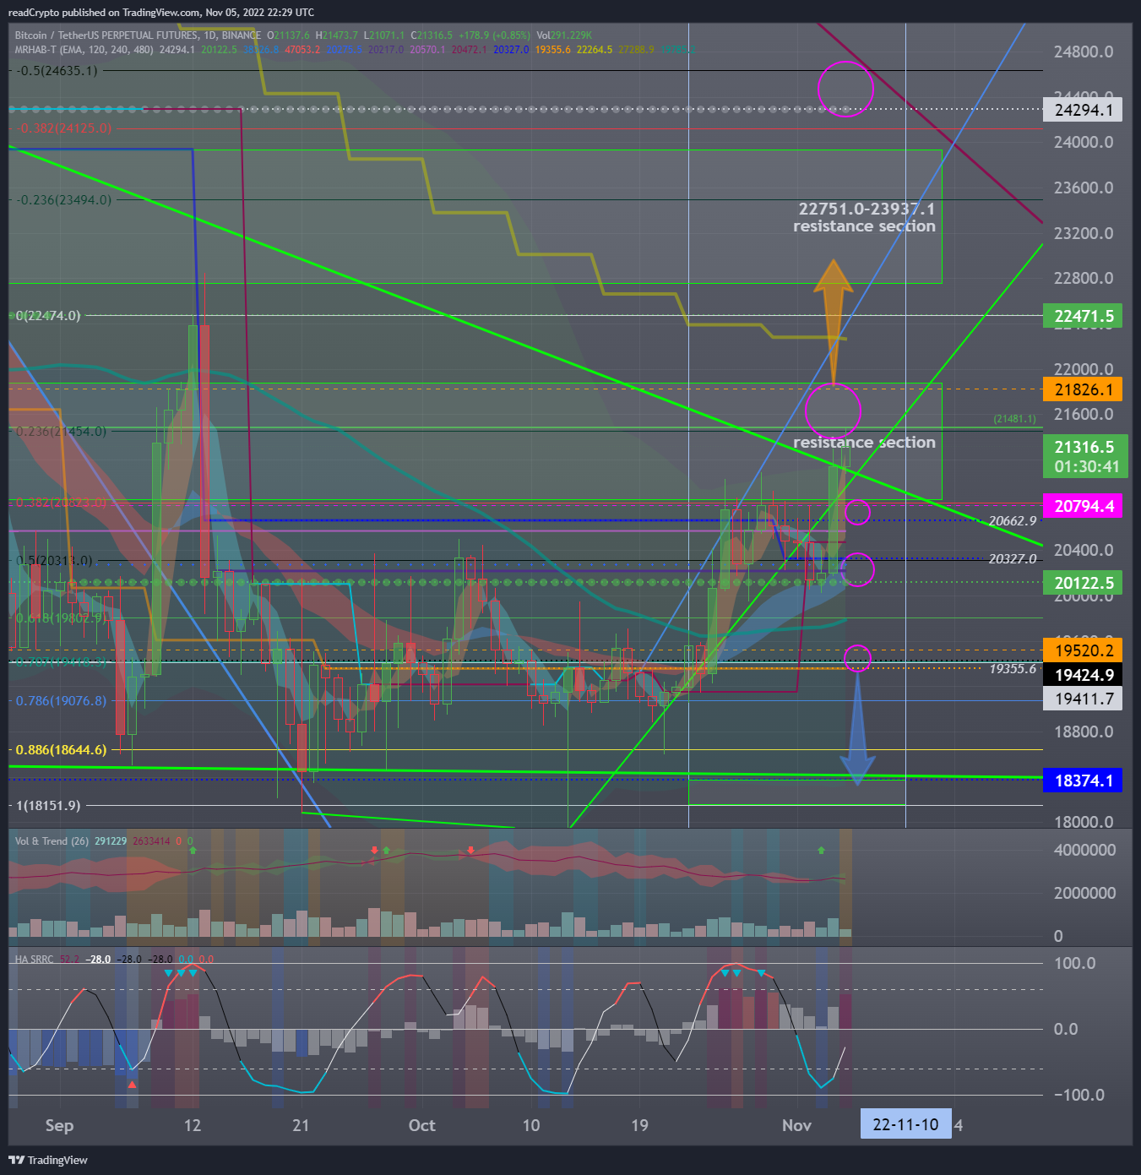Screen dimensions: 1141x1175
Task: Click the Fibonacci label 0.886(18644.6)
Action: (x=62, y=750)
